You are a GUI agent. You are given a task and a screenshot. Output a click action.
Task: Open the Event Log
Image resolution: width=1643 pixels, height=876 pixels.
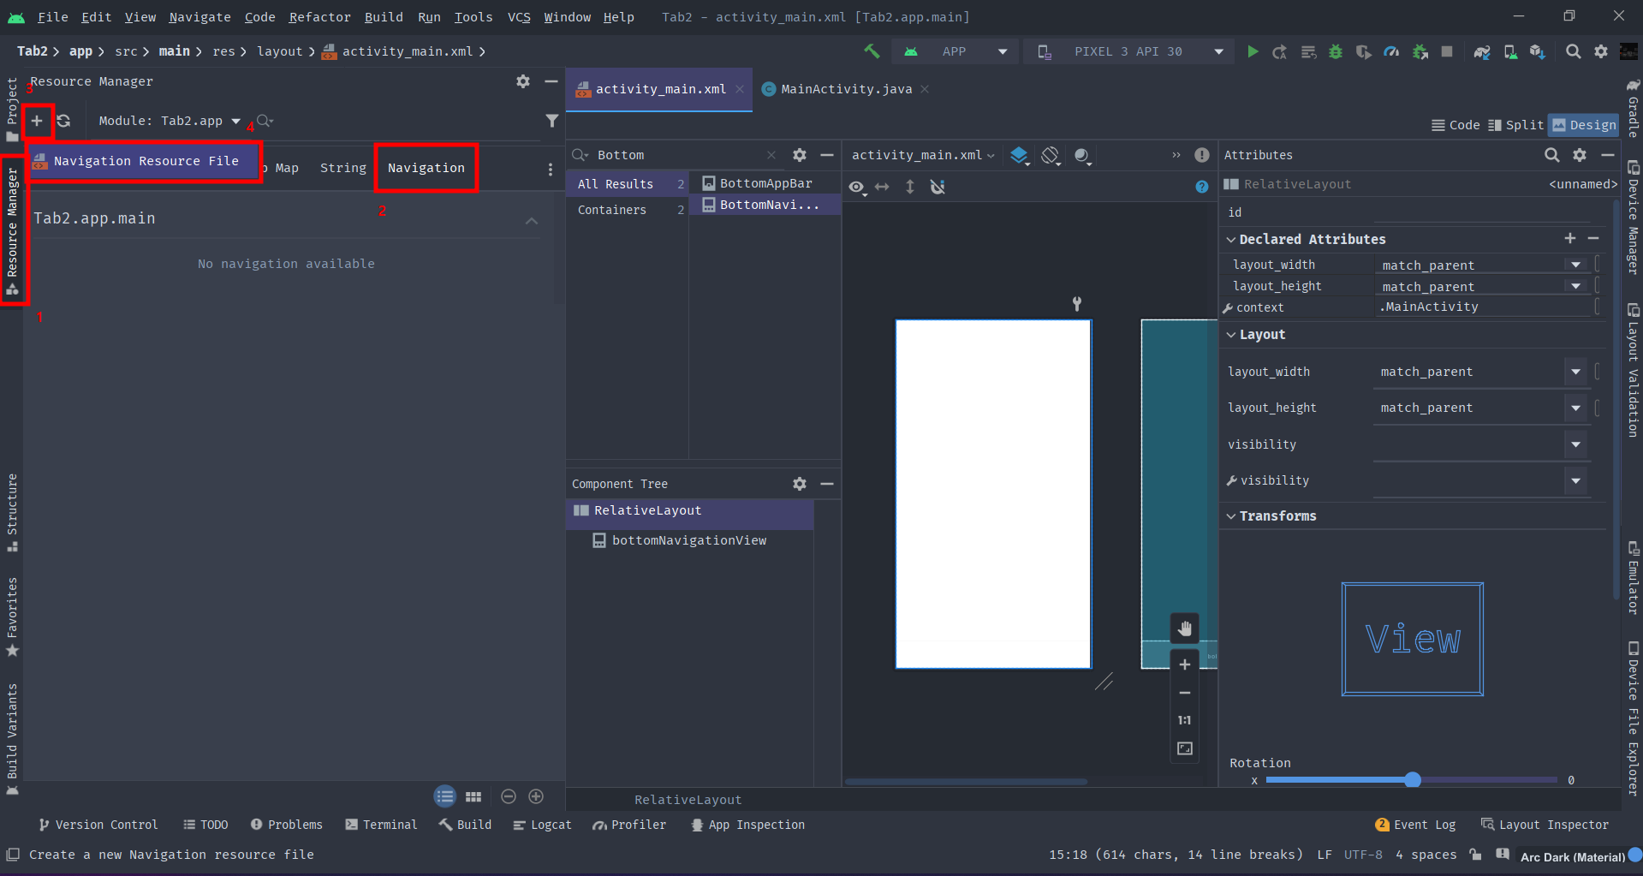click(x=1414, y=825)
